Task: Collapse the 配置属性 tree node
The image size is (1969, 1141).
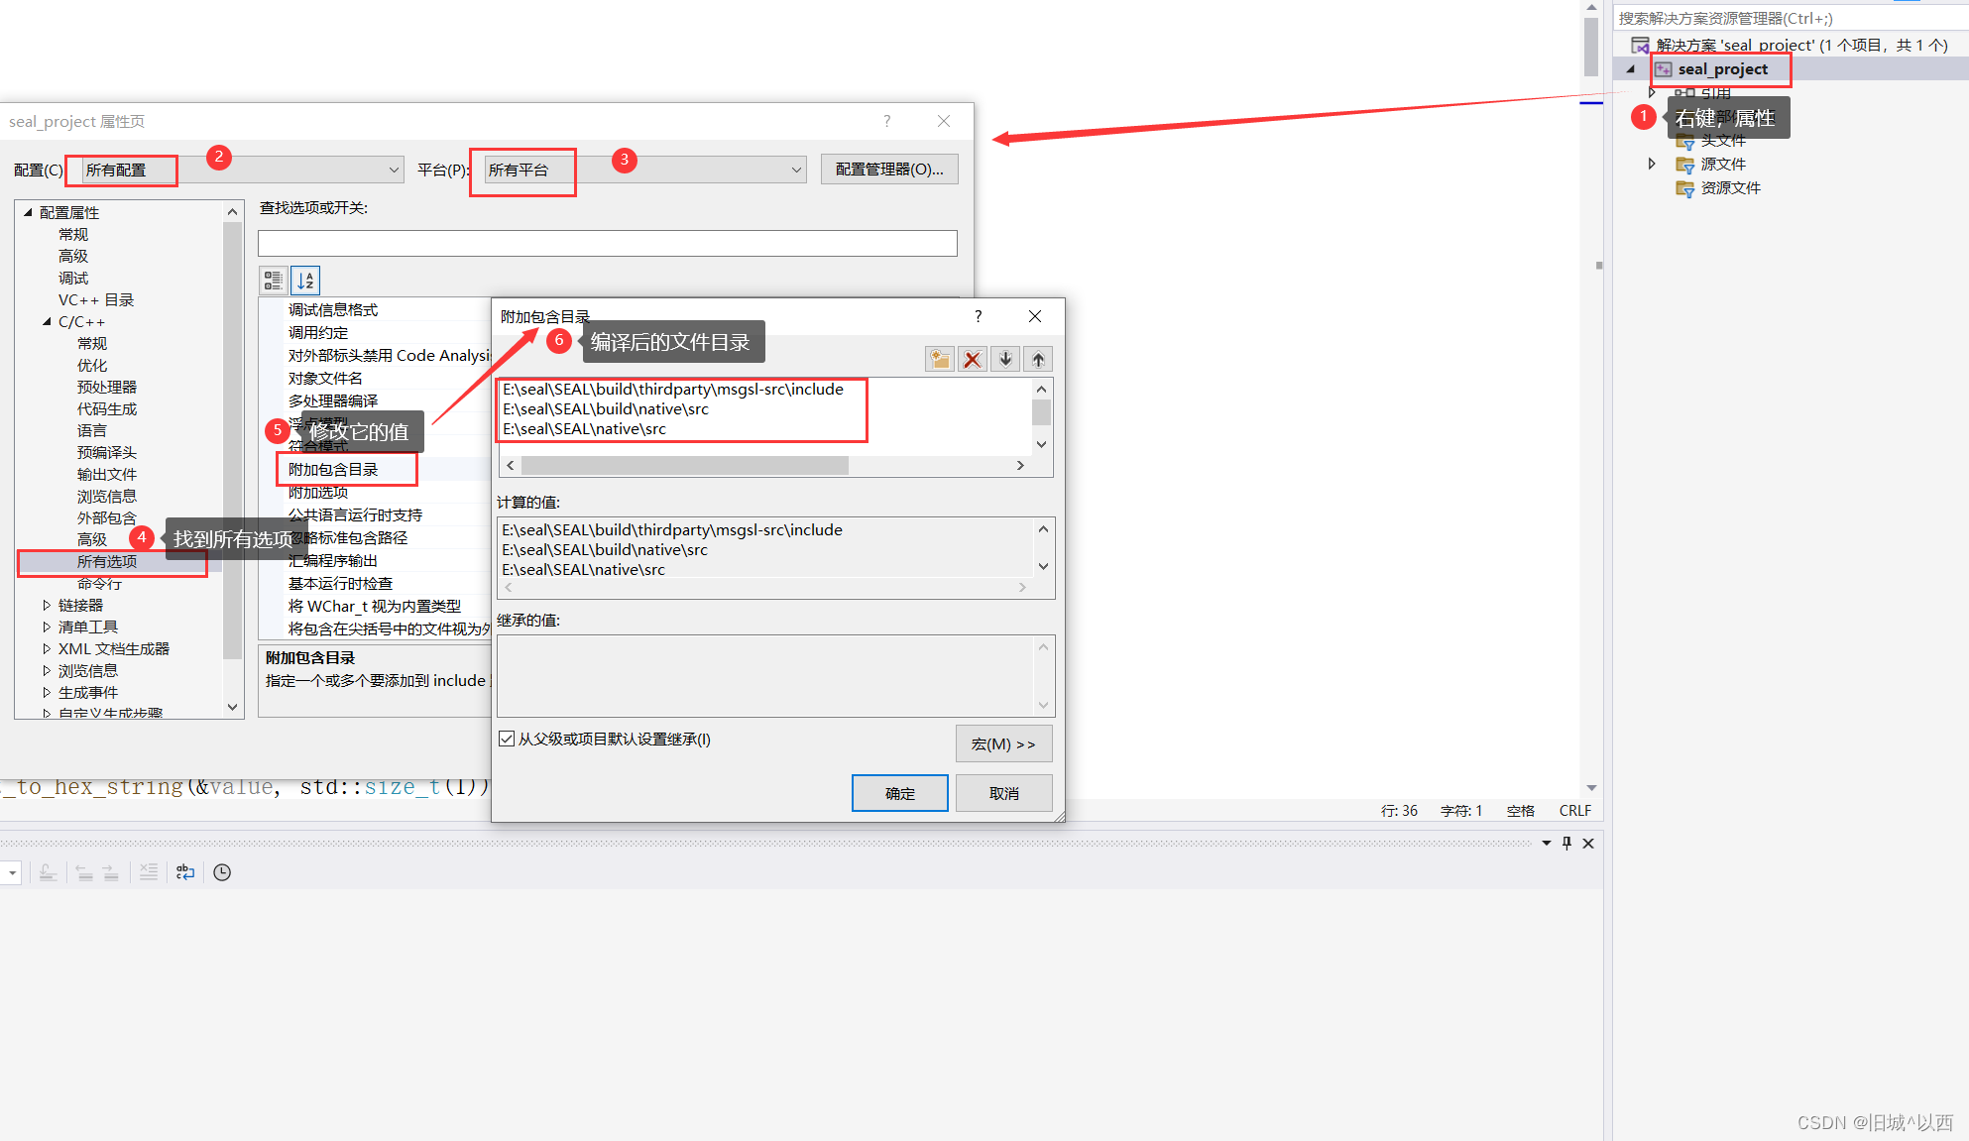Action: click(28, 212)
